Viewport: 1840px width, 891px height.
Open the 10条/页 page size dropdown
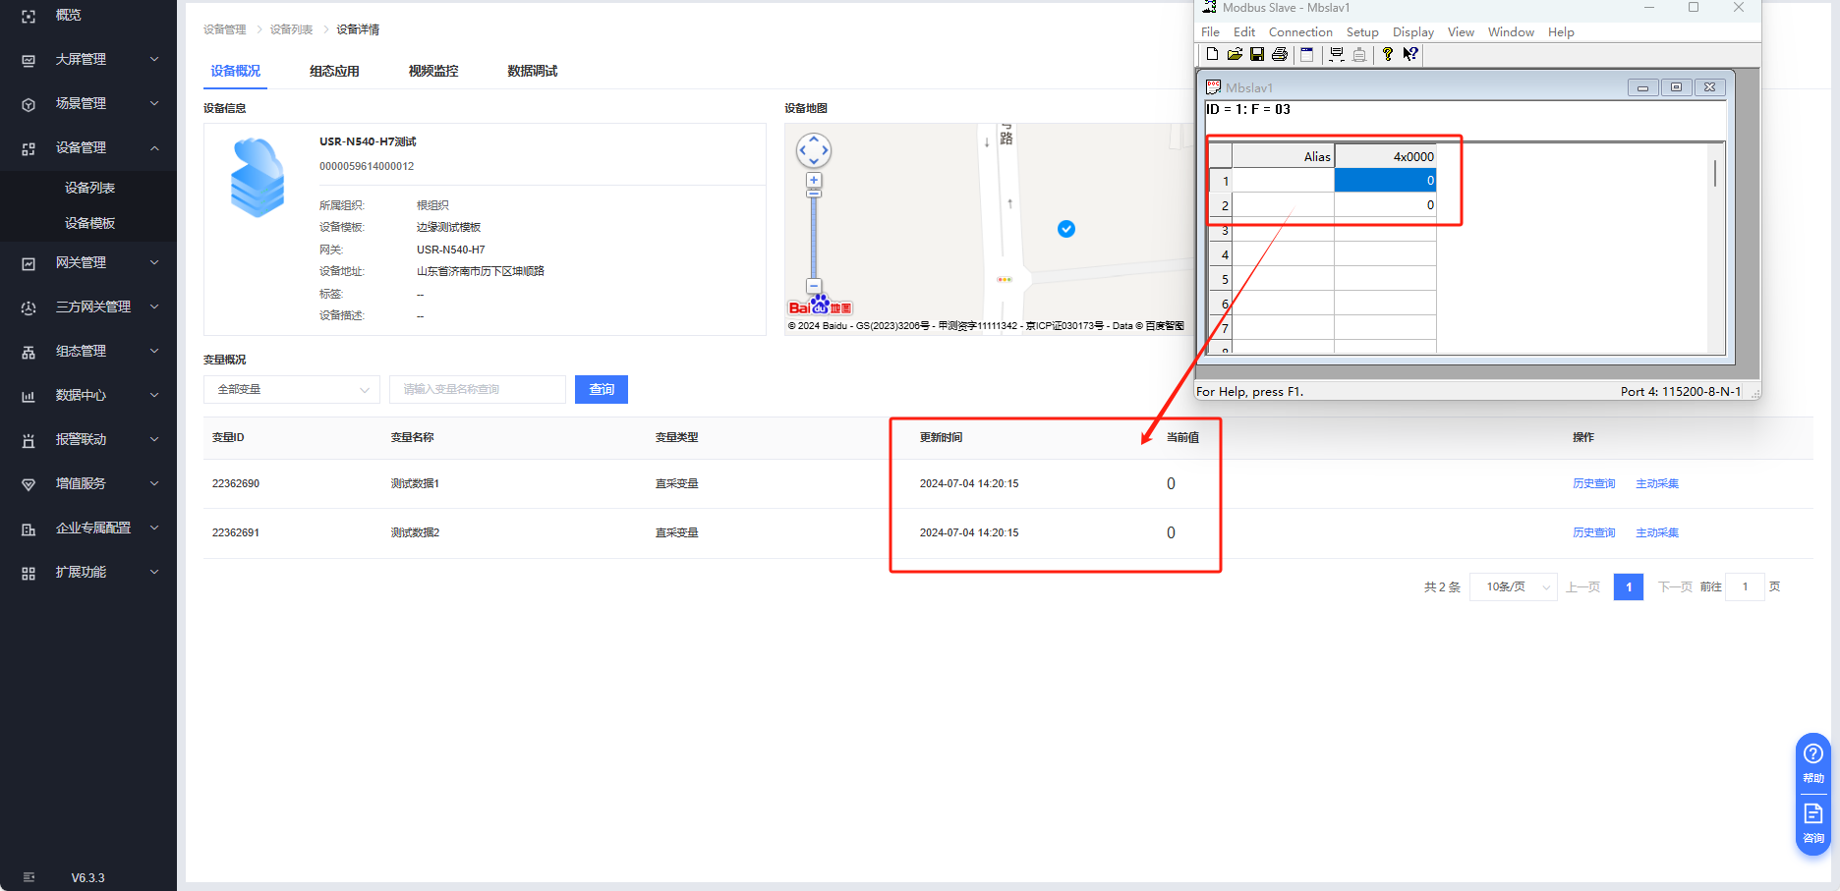point(1513,587)
